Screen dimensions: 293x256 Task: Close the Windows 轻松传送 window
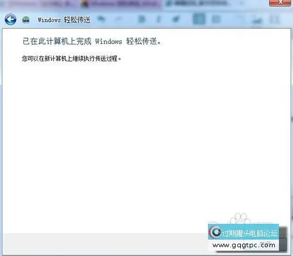pos(280,2)
